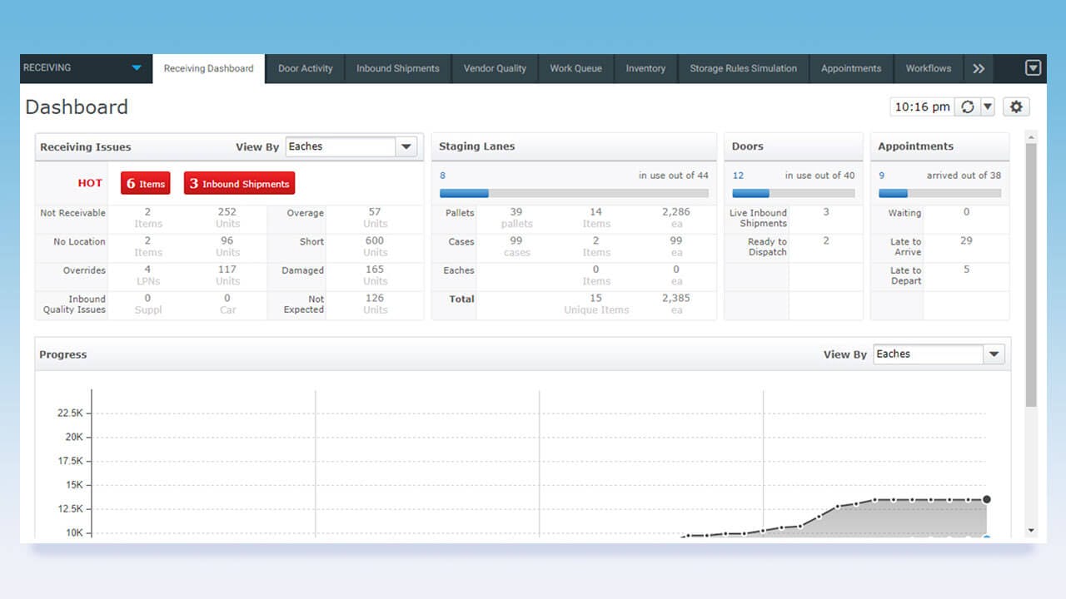Click the Appointments arrival progress bar
This screenshot has width=1066, height=599.
[940, 193]
